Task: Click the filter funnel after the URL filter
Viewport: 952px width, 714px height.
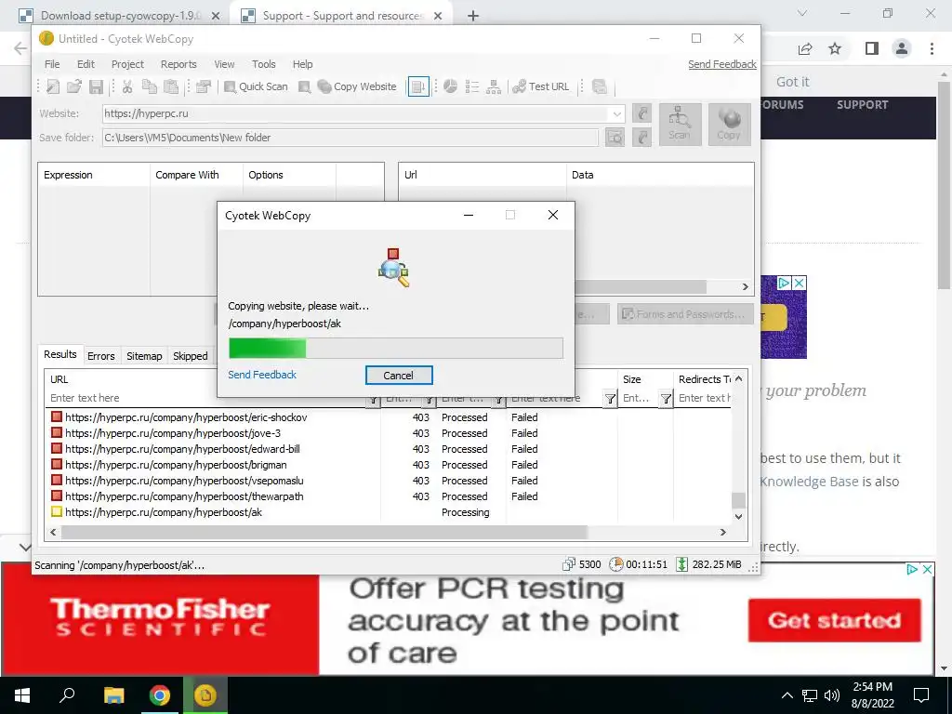Action: (x=374, y=400)
